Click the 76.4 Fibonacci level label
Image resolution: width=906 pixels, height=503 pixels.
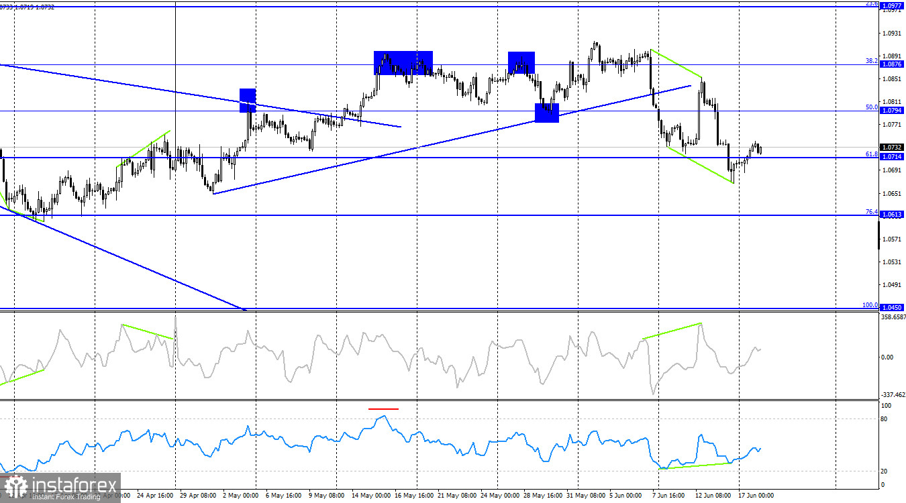coord(871,211)
